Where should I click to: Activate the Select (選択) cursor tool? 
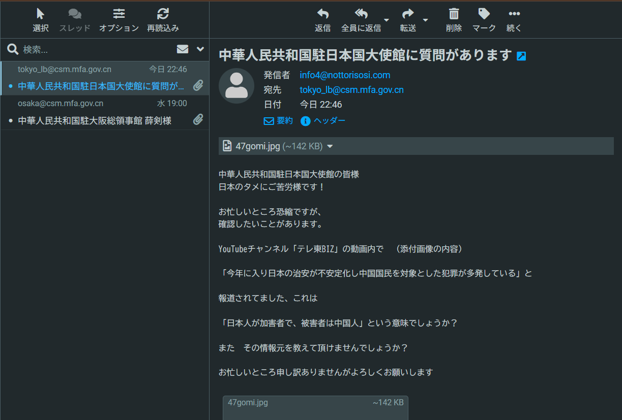click(x=41, y=14)
